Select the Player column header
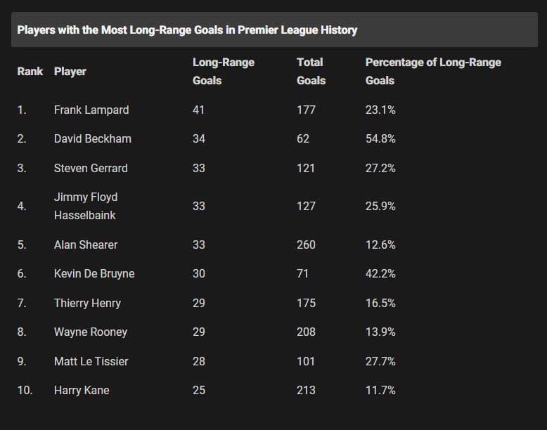Image resolution: width=547 pixels, height=430 pixels. (x=70, y=72)
